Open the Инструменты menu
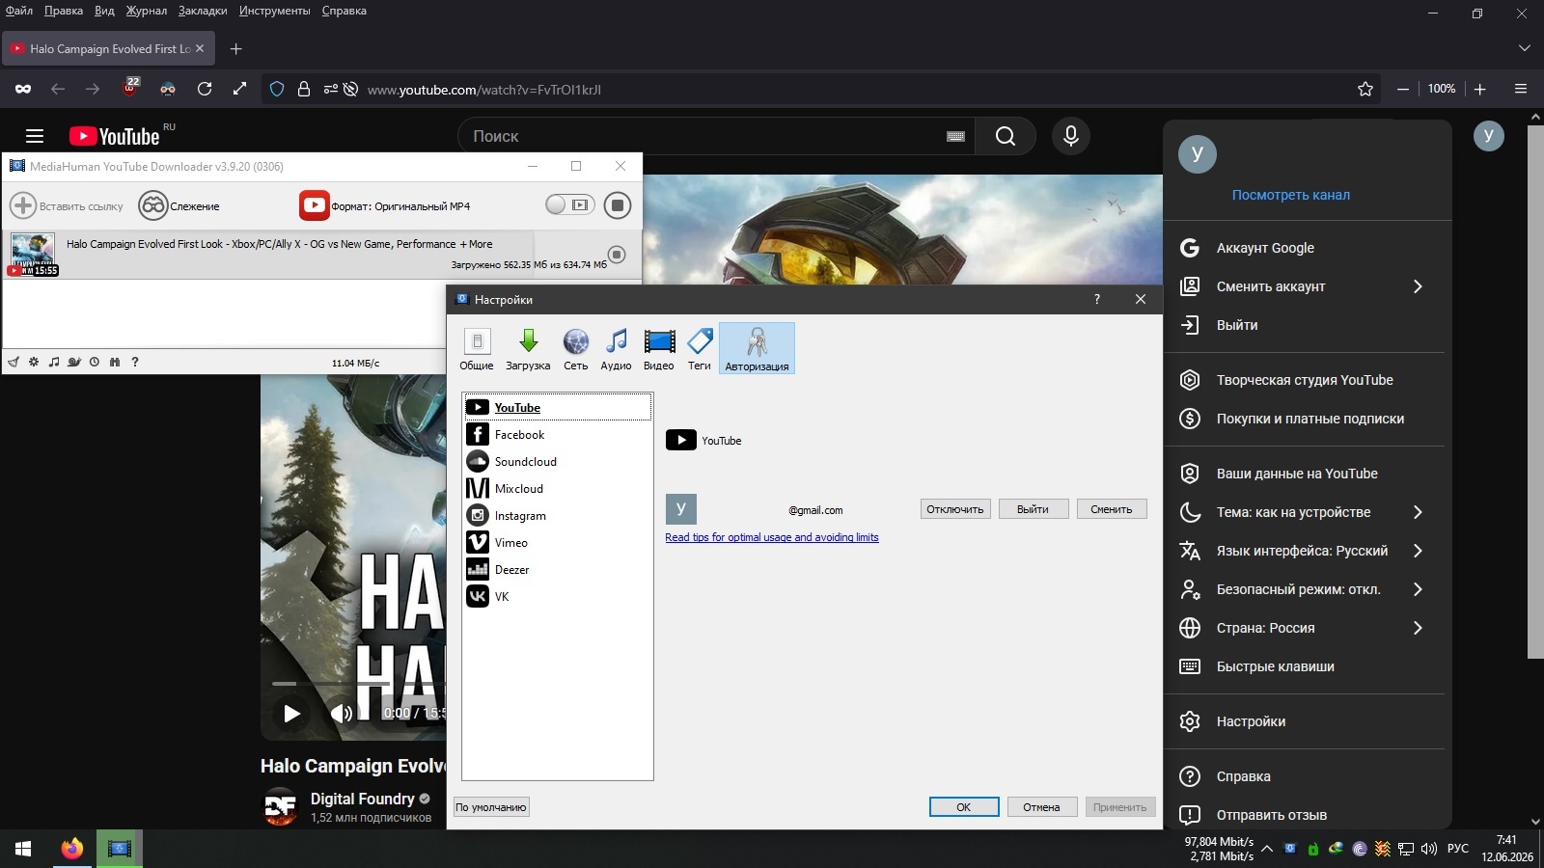This screenshot has width=1544, height=868. point(275,11)
